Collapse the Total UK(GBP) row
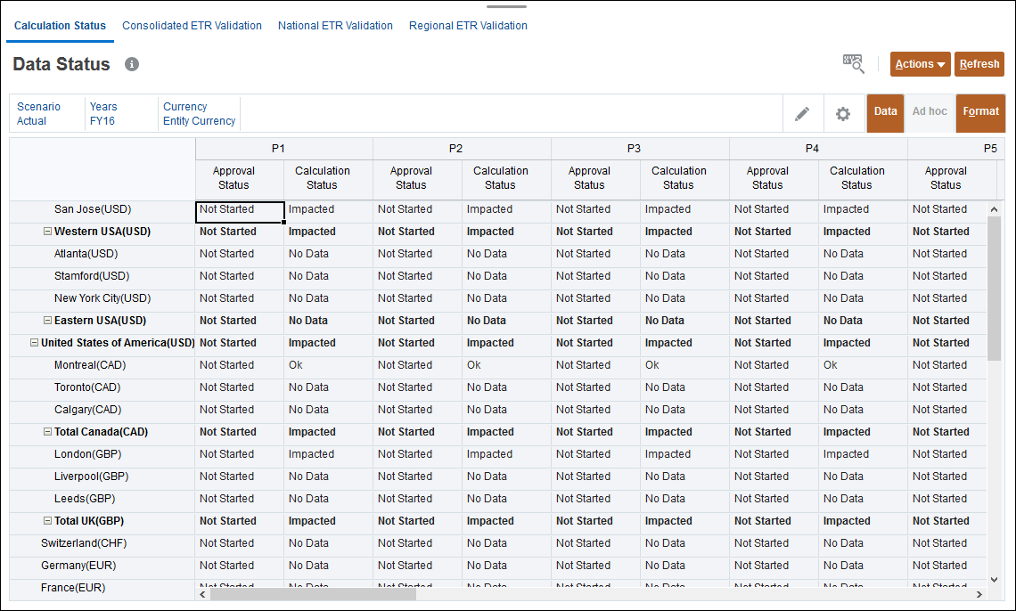The width and height of the screenshot is (1016, 611). click(x=47, y=521)
